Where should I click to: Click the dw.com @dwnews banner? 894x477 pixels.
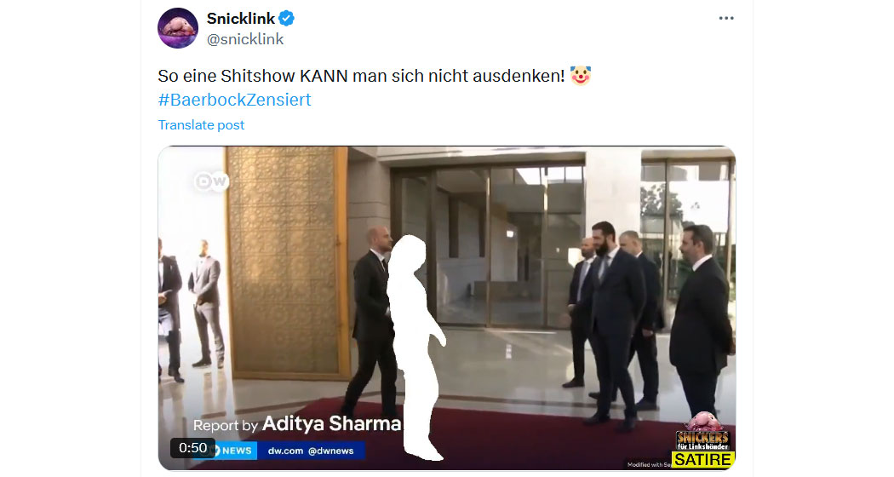tap(311, 451)
